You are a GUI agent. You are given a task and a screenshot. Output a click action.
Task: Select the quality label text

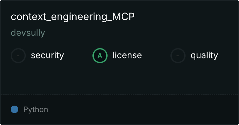pyautogui.click(x=204, y=55)
